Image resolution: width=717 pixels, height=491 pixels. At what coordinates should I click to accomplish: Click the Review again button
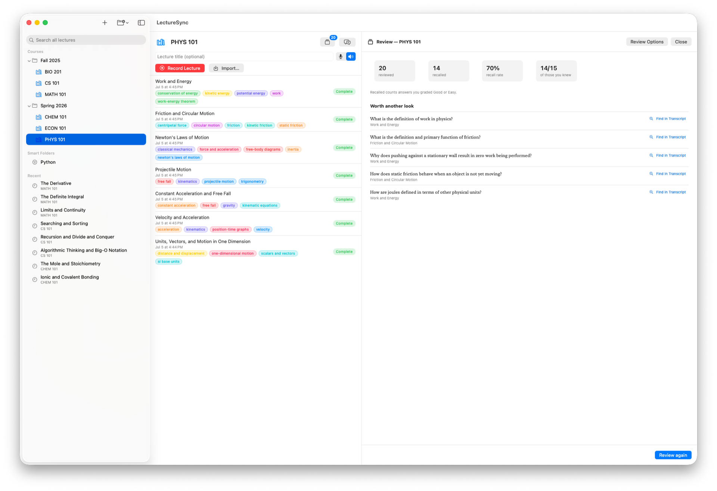(x=673, y=455)
